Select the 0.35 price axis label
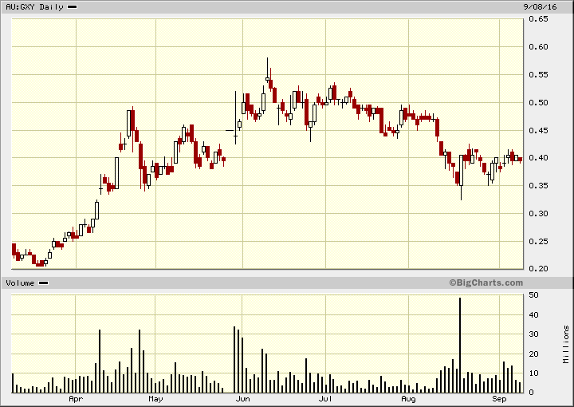The height and width of the screenshot is (407, 574). (x=538, y=186)
